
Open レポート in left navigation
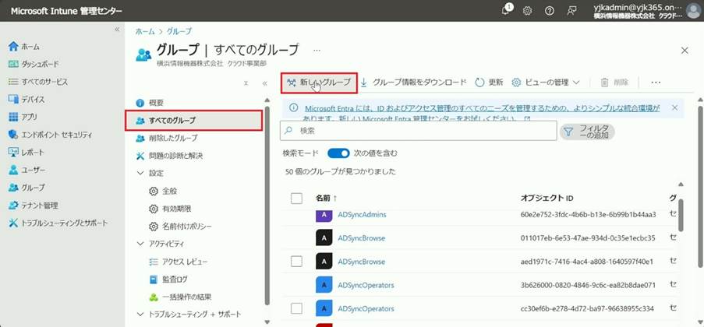(27, 153)
